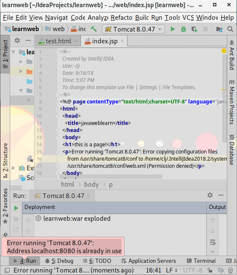
Task: Toggle tool window bars via bottom-left status icon
Action: point(7,270)
